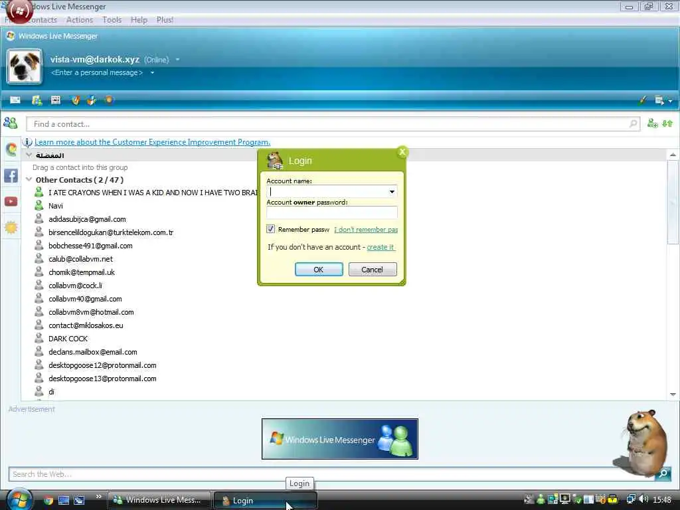The image size is (680, 510).
Task: Open the Tools menu
Action: [112, 20]
